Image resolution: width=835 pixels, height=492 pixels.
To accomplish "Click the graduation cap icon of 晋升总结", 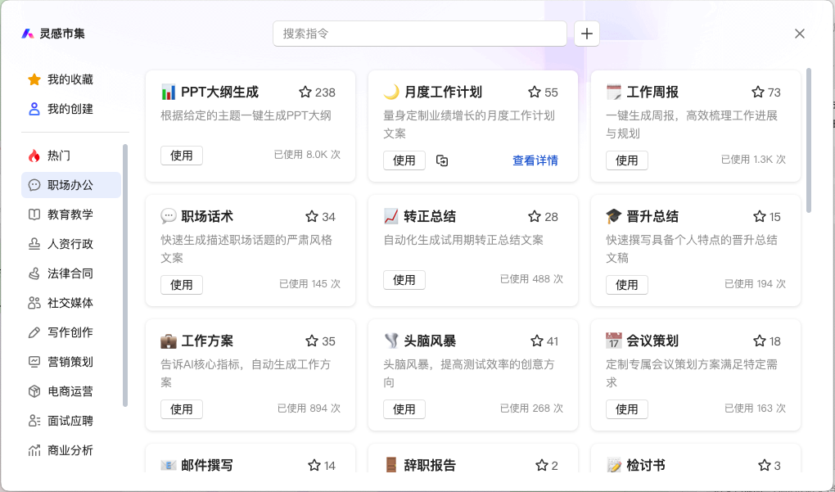I will click(x=613, y=216).
